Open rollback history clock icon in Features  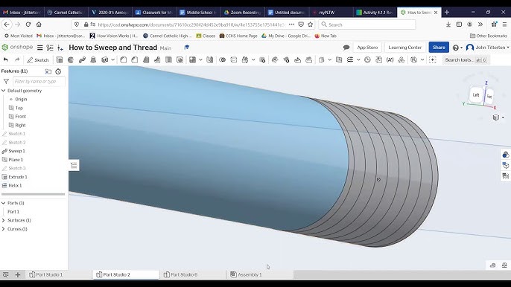(58, 71)
